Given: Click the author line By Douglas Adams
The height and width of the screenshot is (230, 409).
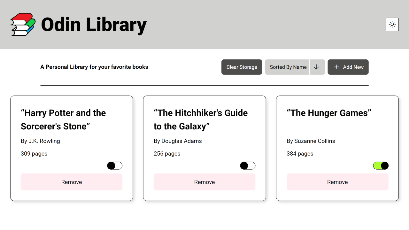Looking at the screenshot, I should pyautogui.click(x=178, y=141).
